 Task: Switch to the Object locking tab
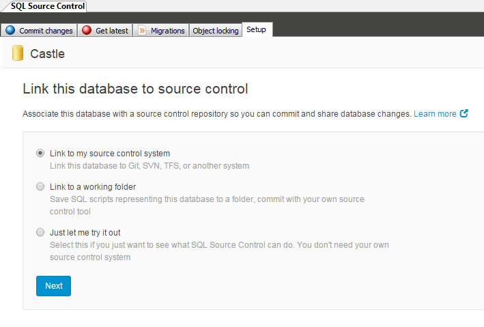pyautogui.click(x=216, y=31)
